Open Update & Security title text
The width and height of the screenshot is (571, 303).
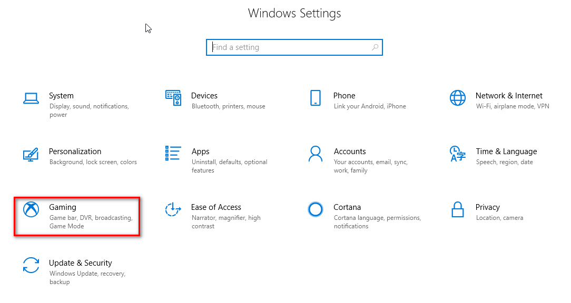(x=81, y=263)
